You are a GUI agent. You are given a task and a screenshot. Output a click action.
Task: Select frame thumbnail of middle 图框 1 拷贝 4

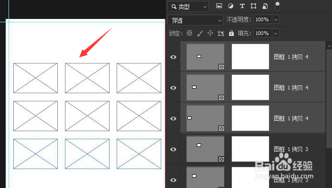pyautogui.click(x=205, y=87)
